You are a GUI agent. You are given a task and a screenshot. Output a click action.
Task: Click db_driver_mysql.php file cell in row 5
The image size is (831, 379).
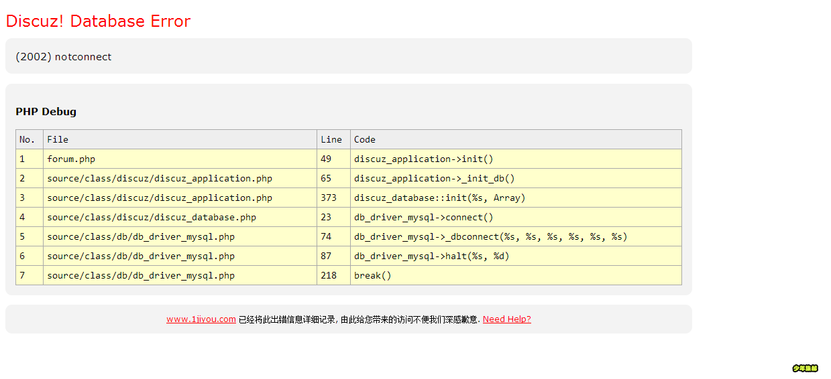(x=180, y=236)
